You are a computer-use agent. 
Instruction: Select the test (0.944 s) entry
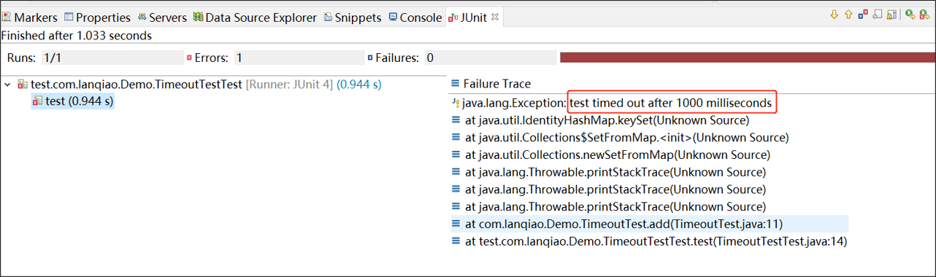pos(72,101)
